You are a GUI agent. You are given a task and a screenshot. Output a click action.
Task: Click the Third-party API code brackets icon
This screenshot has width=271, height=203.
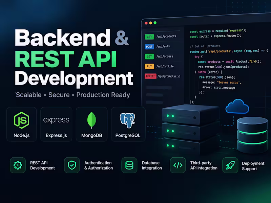tap(178, 165)
